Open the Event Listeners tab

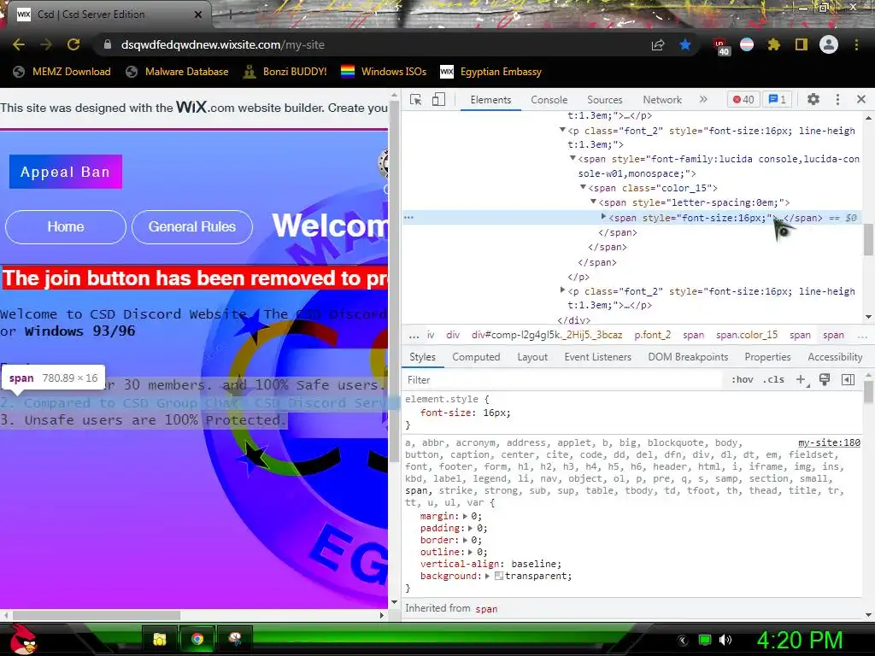(x=597, y=357)
